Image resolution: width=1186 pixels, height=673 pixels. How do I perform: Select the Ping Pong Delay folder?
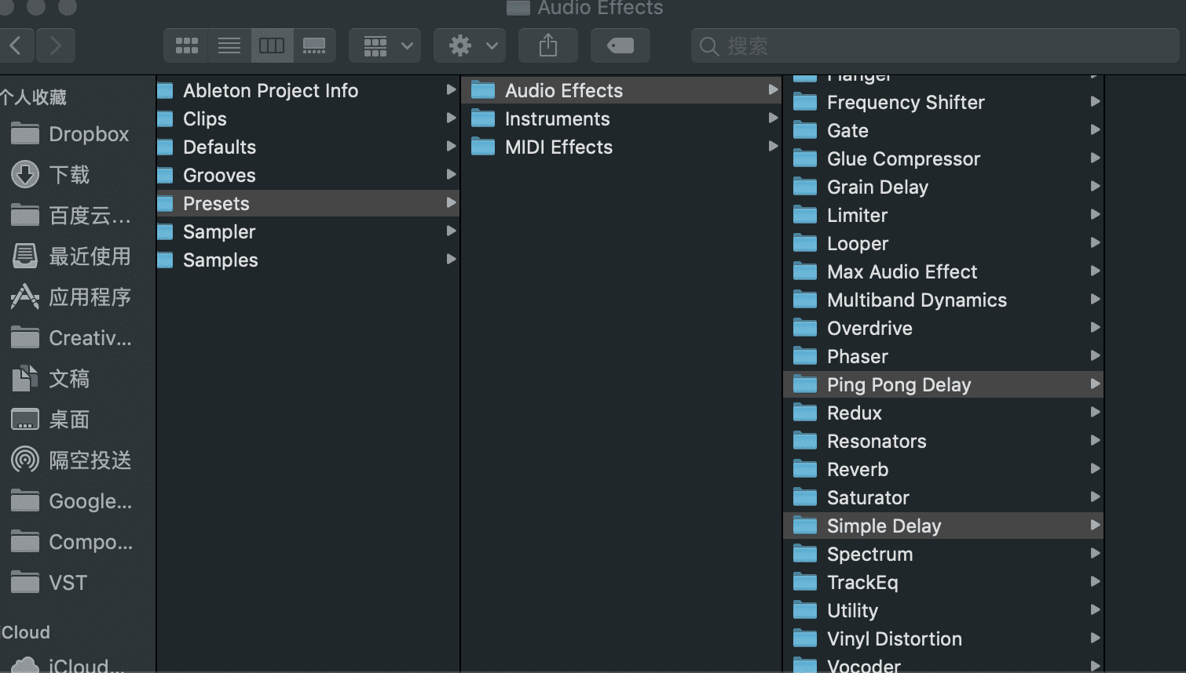click(944, 384)
